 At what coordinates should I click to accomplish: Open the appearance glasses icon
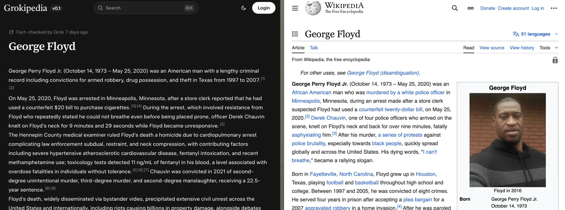(x=470, y=8)
